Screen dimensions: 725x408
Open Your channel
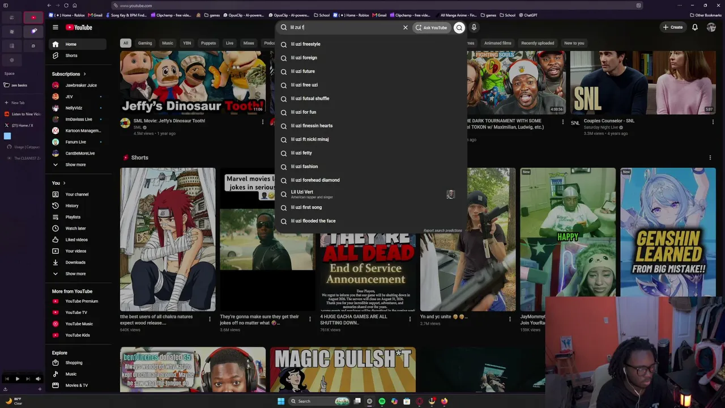tap(78, 194)
